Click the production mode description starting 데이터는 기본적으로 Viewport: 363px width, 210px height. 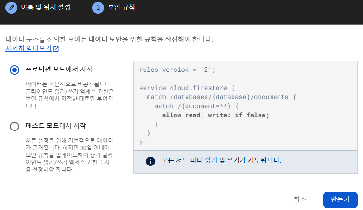(x=70, y=95)
